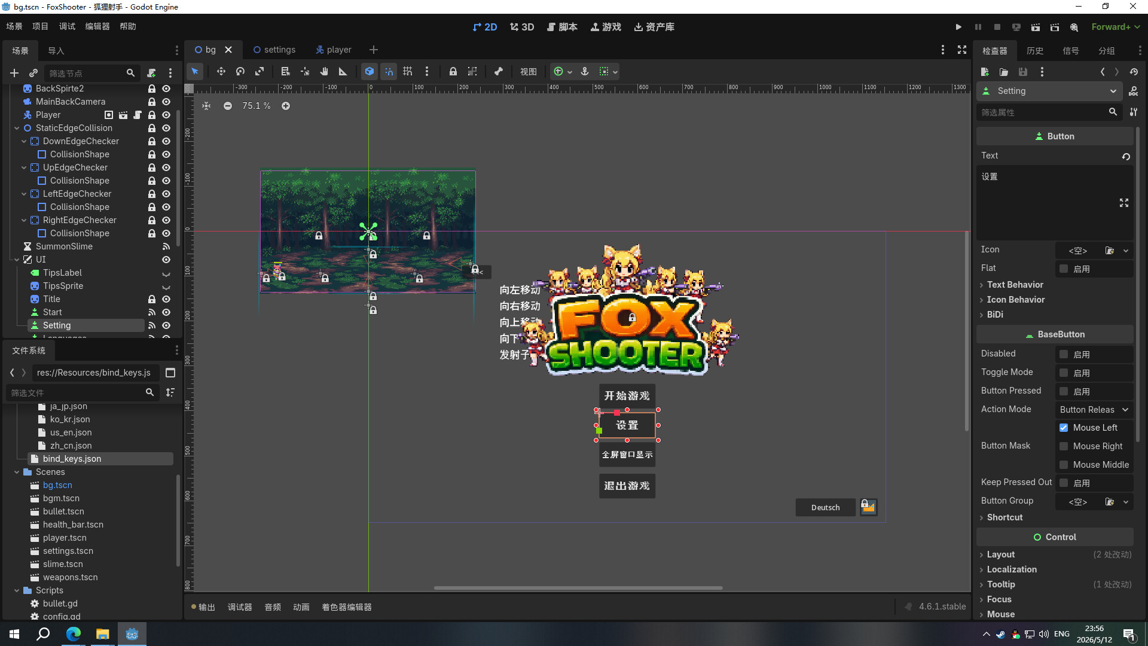Check the Mouse Middle button mask
This screenshot has width=1148, height=646.
click(1064, 465)
